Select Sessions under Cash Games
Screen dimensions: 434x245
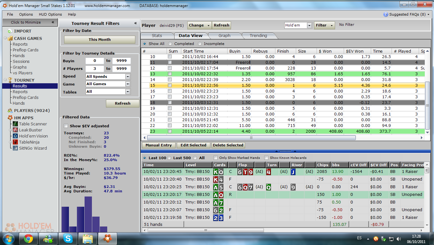(x=21, y=61)
